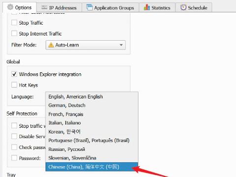Click the Language label

tap(23, 97)
